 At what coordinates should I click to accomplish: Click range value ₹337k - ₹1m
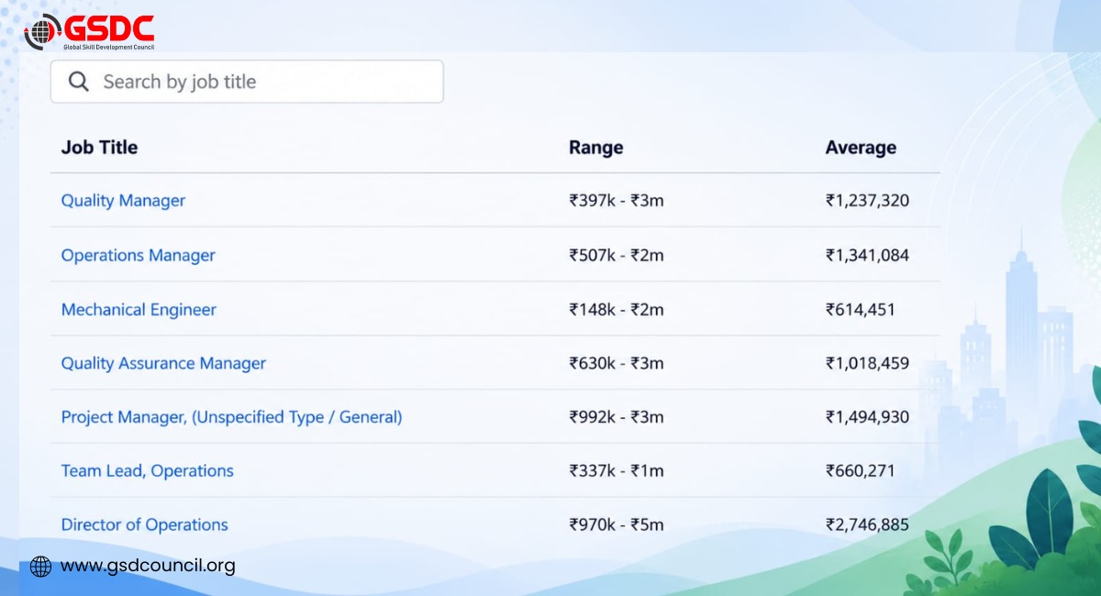pyautogui.click(x=616, y=470)
